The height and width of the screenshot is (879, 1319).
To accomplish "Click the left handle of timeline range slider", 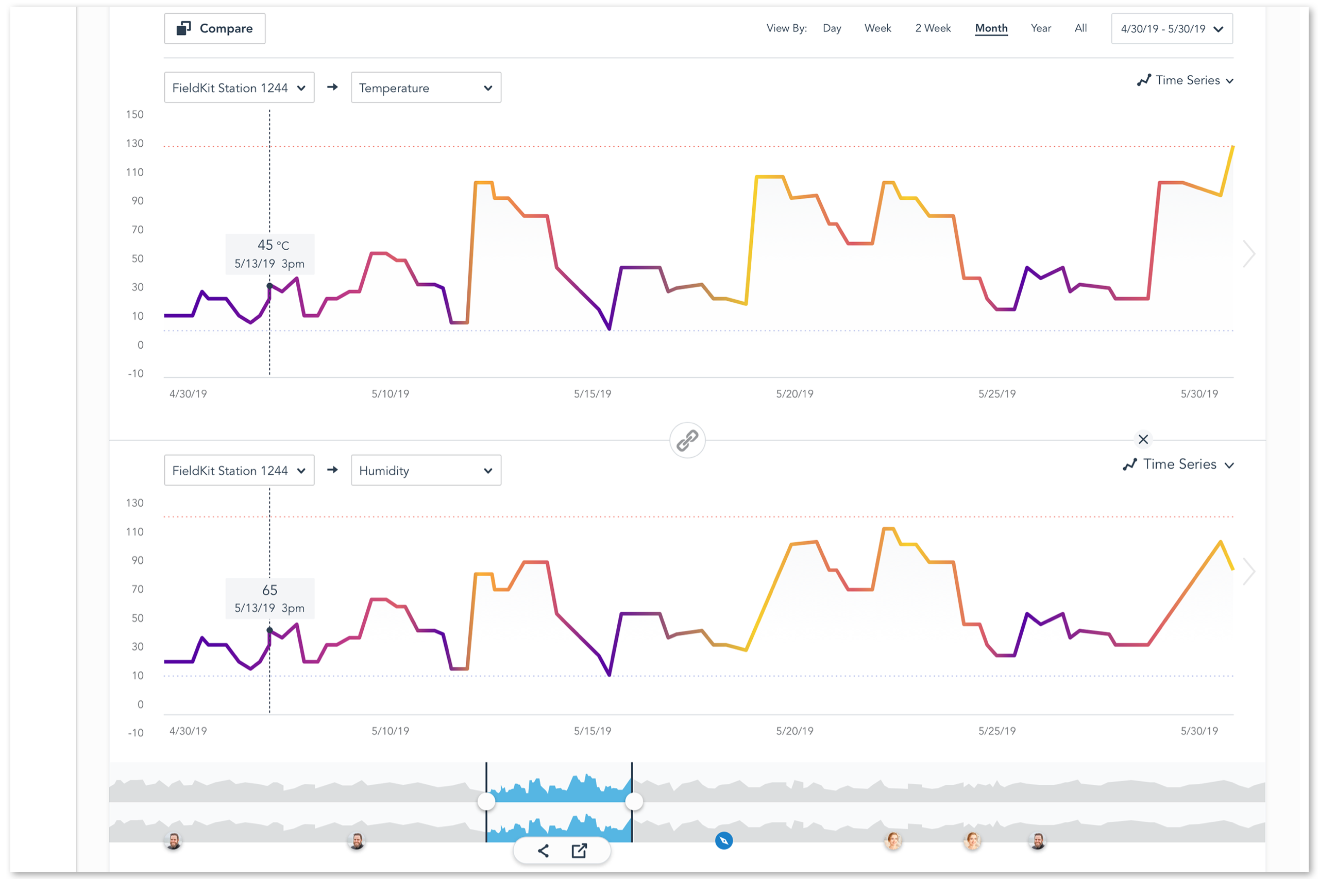I will (x=486, y=802).
